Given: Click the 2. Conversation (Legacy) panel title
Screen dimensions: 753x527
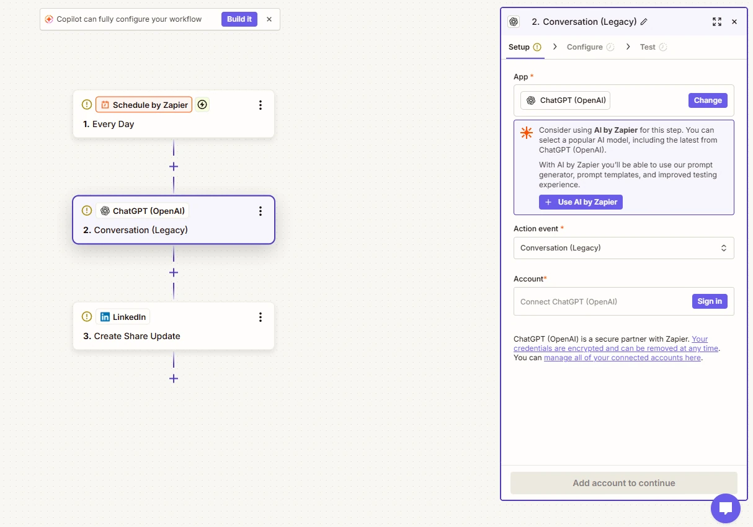Looking at the screenshot, I should tap(584, 22).
